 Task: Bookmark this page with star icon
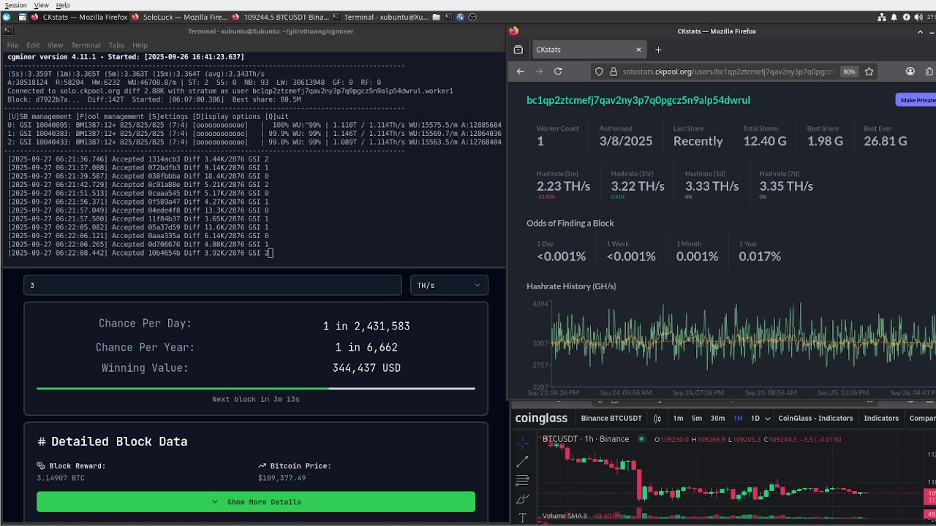point(869,72)
